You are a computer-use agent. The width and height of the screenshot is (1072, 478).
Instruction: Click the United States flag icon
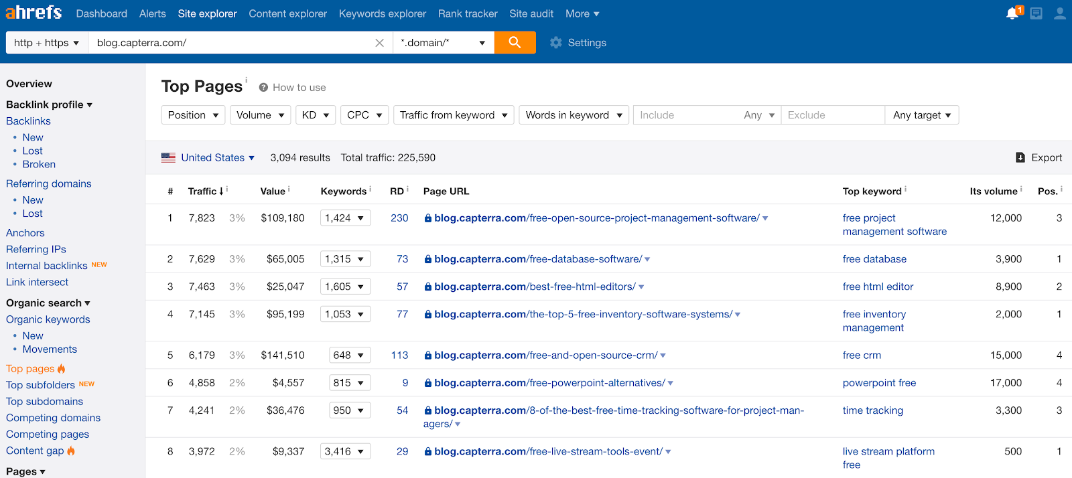point(168,157)
